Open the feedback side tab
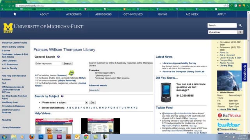Screen dimensions: 250x140 (x=245, y=72)
